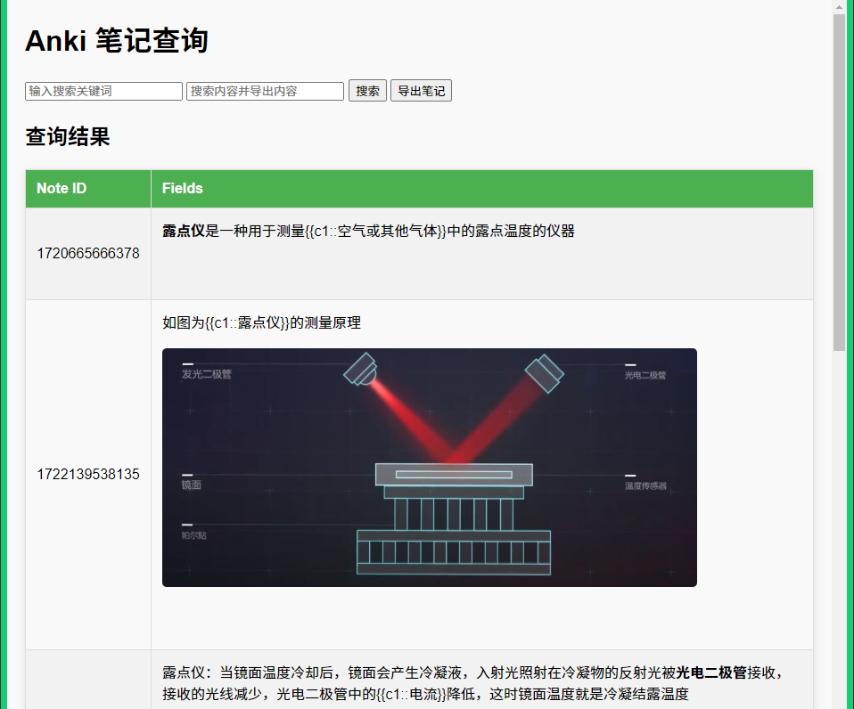Select note ID 1720665666378

tap(87, 253)
